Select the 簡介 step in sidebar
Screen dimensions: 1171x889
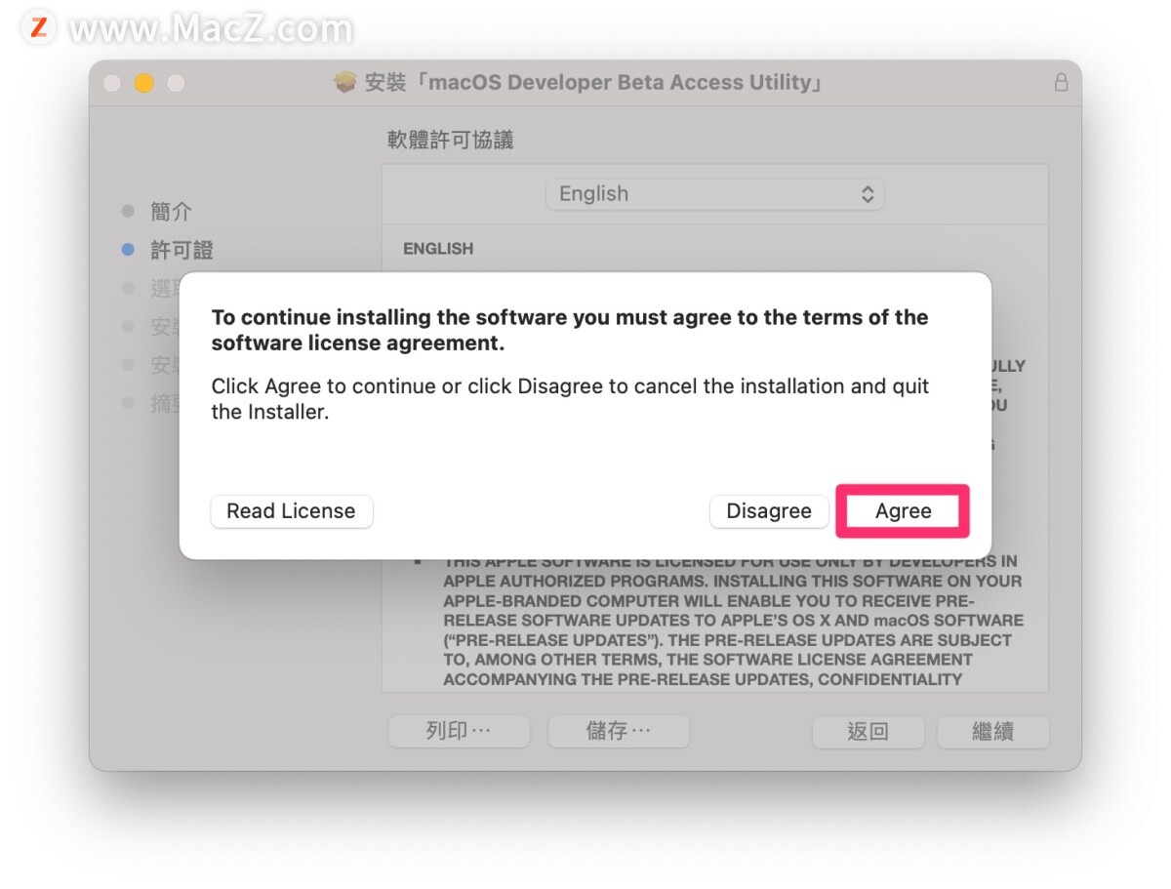tap(171, 212)
